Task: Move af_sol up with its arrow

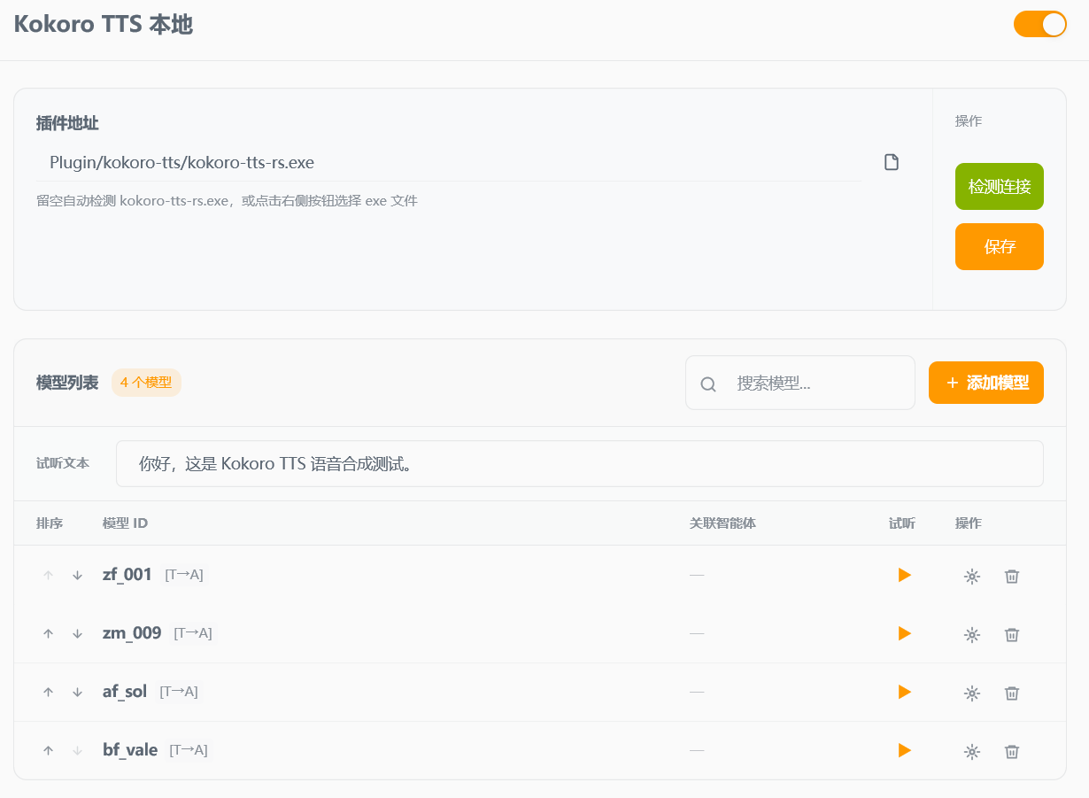Action: 49,693
